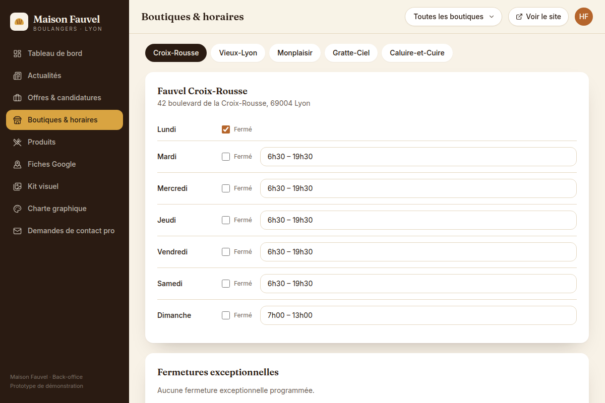Screen dimensions: 605x403
Task: Click the address 42 boulevard de la Croix-Rousse
Action: pos(233,103)
